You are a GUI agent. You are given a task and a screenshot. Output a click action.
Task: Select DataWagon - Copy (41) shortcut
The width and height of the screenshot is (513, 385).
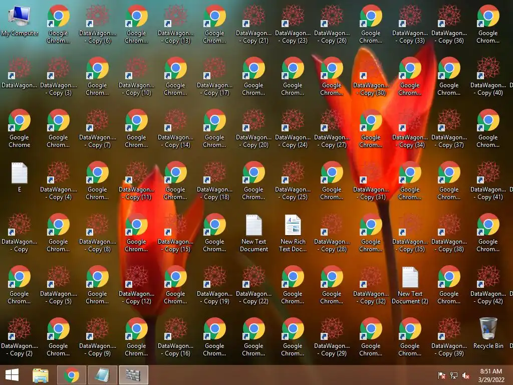click(488, 180)
